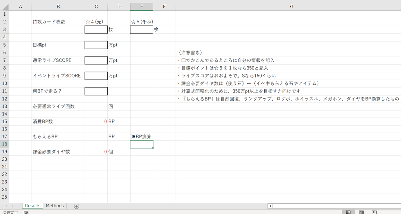401x214 pixels.
Task: Select column B header
Action: (x=58, y=7)
